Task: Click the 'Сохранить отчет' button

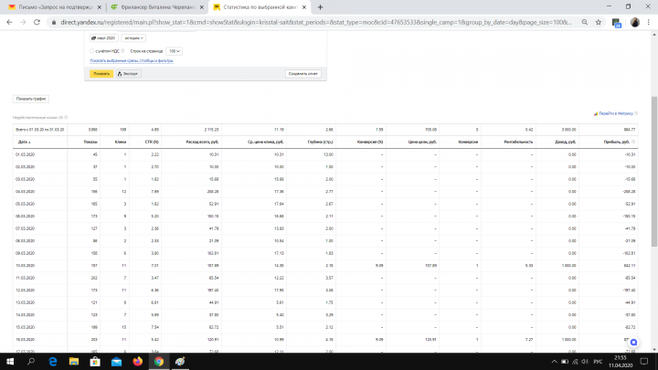Action: click(x=303, y=74)
